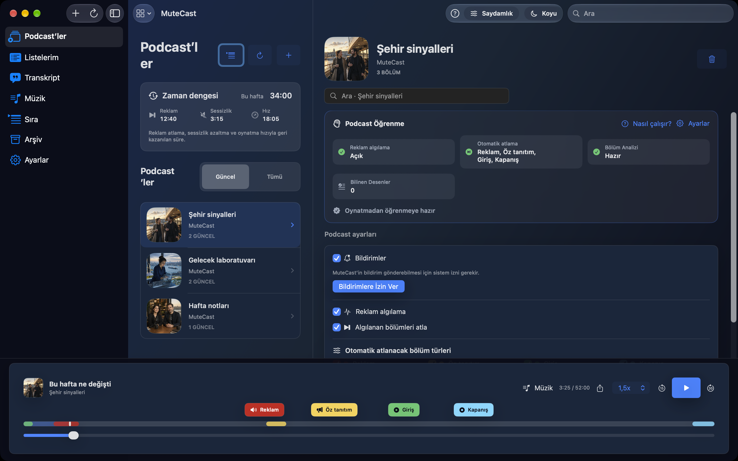
Task: Switch to the Tümü tab
Action: 274,177
